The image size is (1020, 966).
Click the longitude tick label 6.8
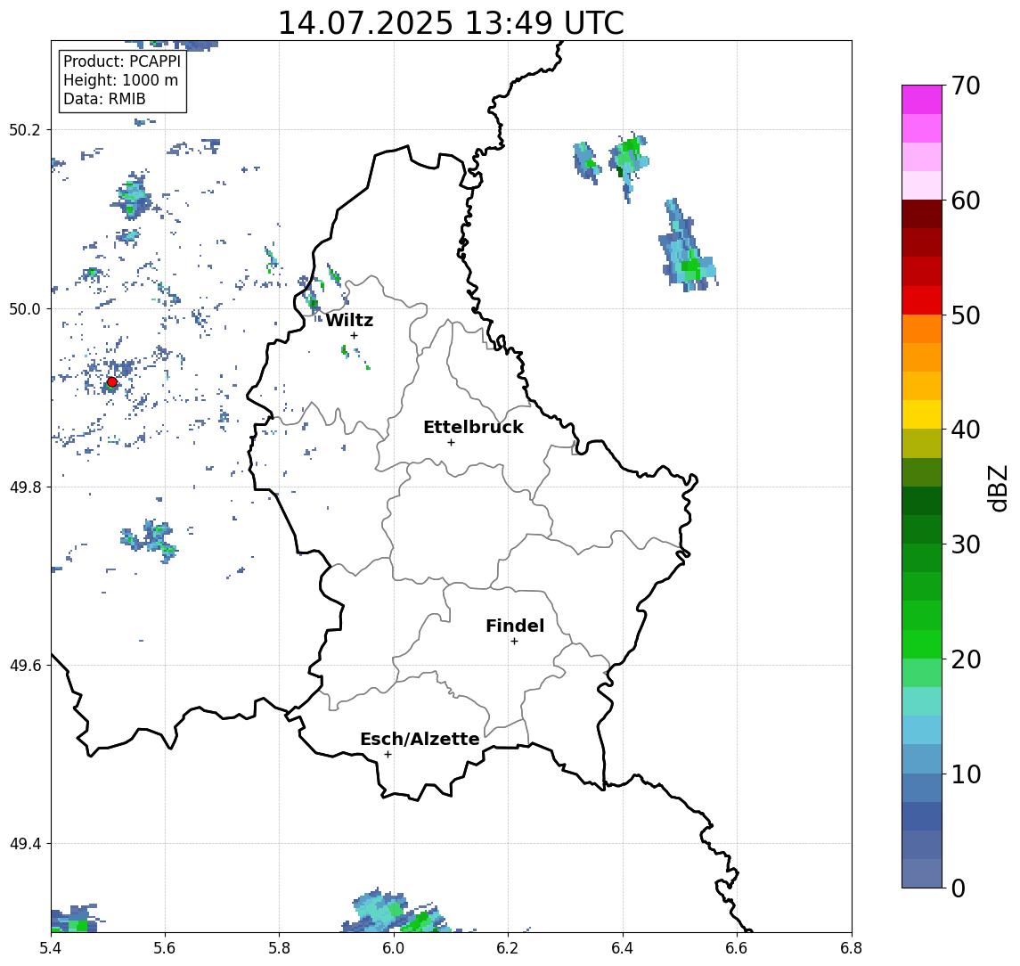pyautogui.click(x=852, y=948)
